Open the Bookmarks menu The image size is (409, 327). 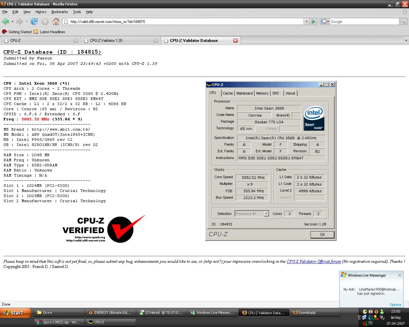pos(59,12)
